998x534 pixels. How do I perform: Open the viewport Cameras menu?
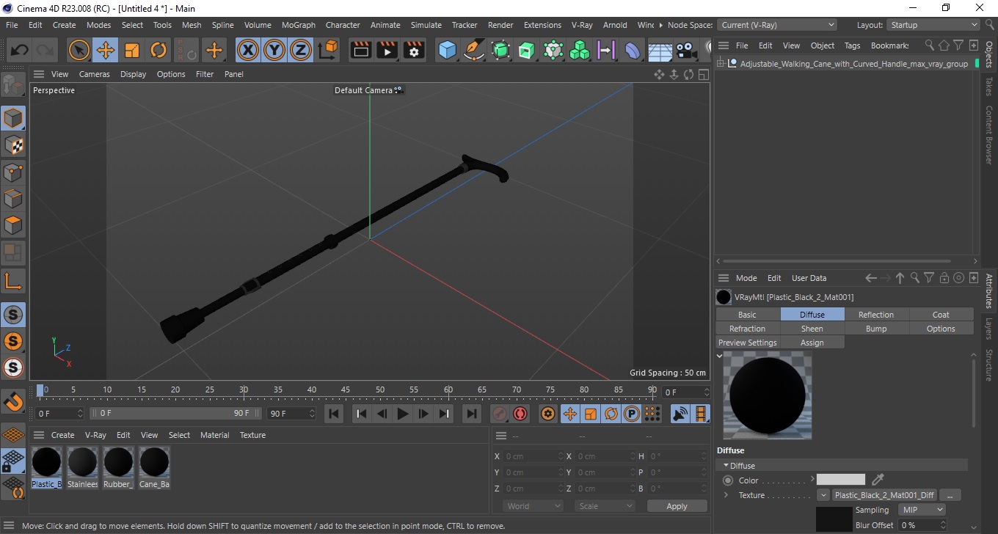(x=94, y=74)
